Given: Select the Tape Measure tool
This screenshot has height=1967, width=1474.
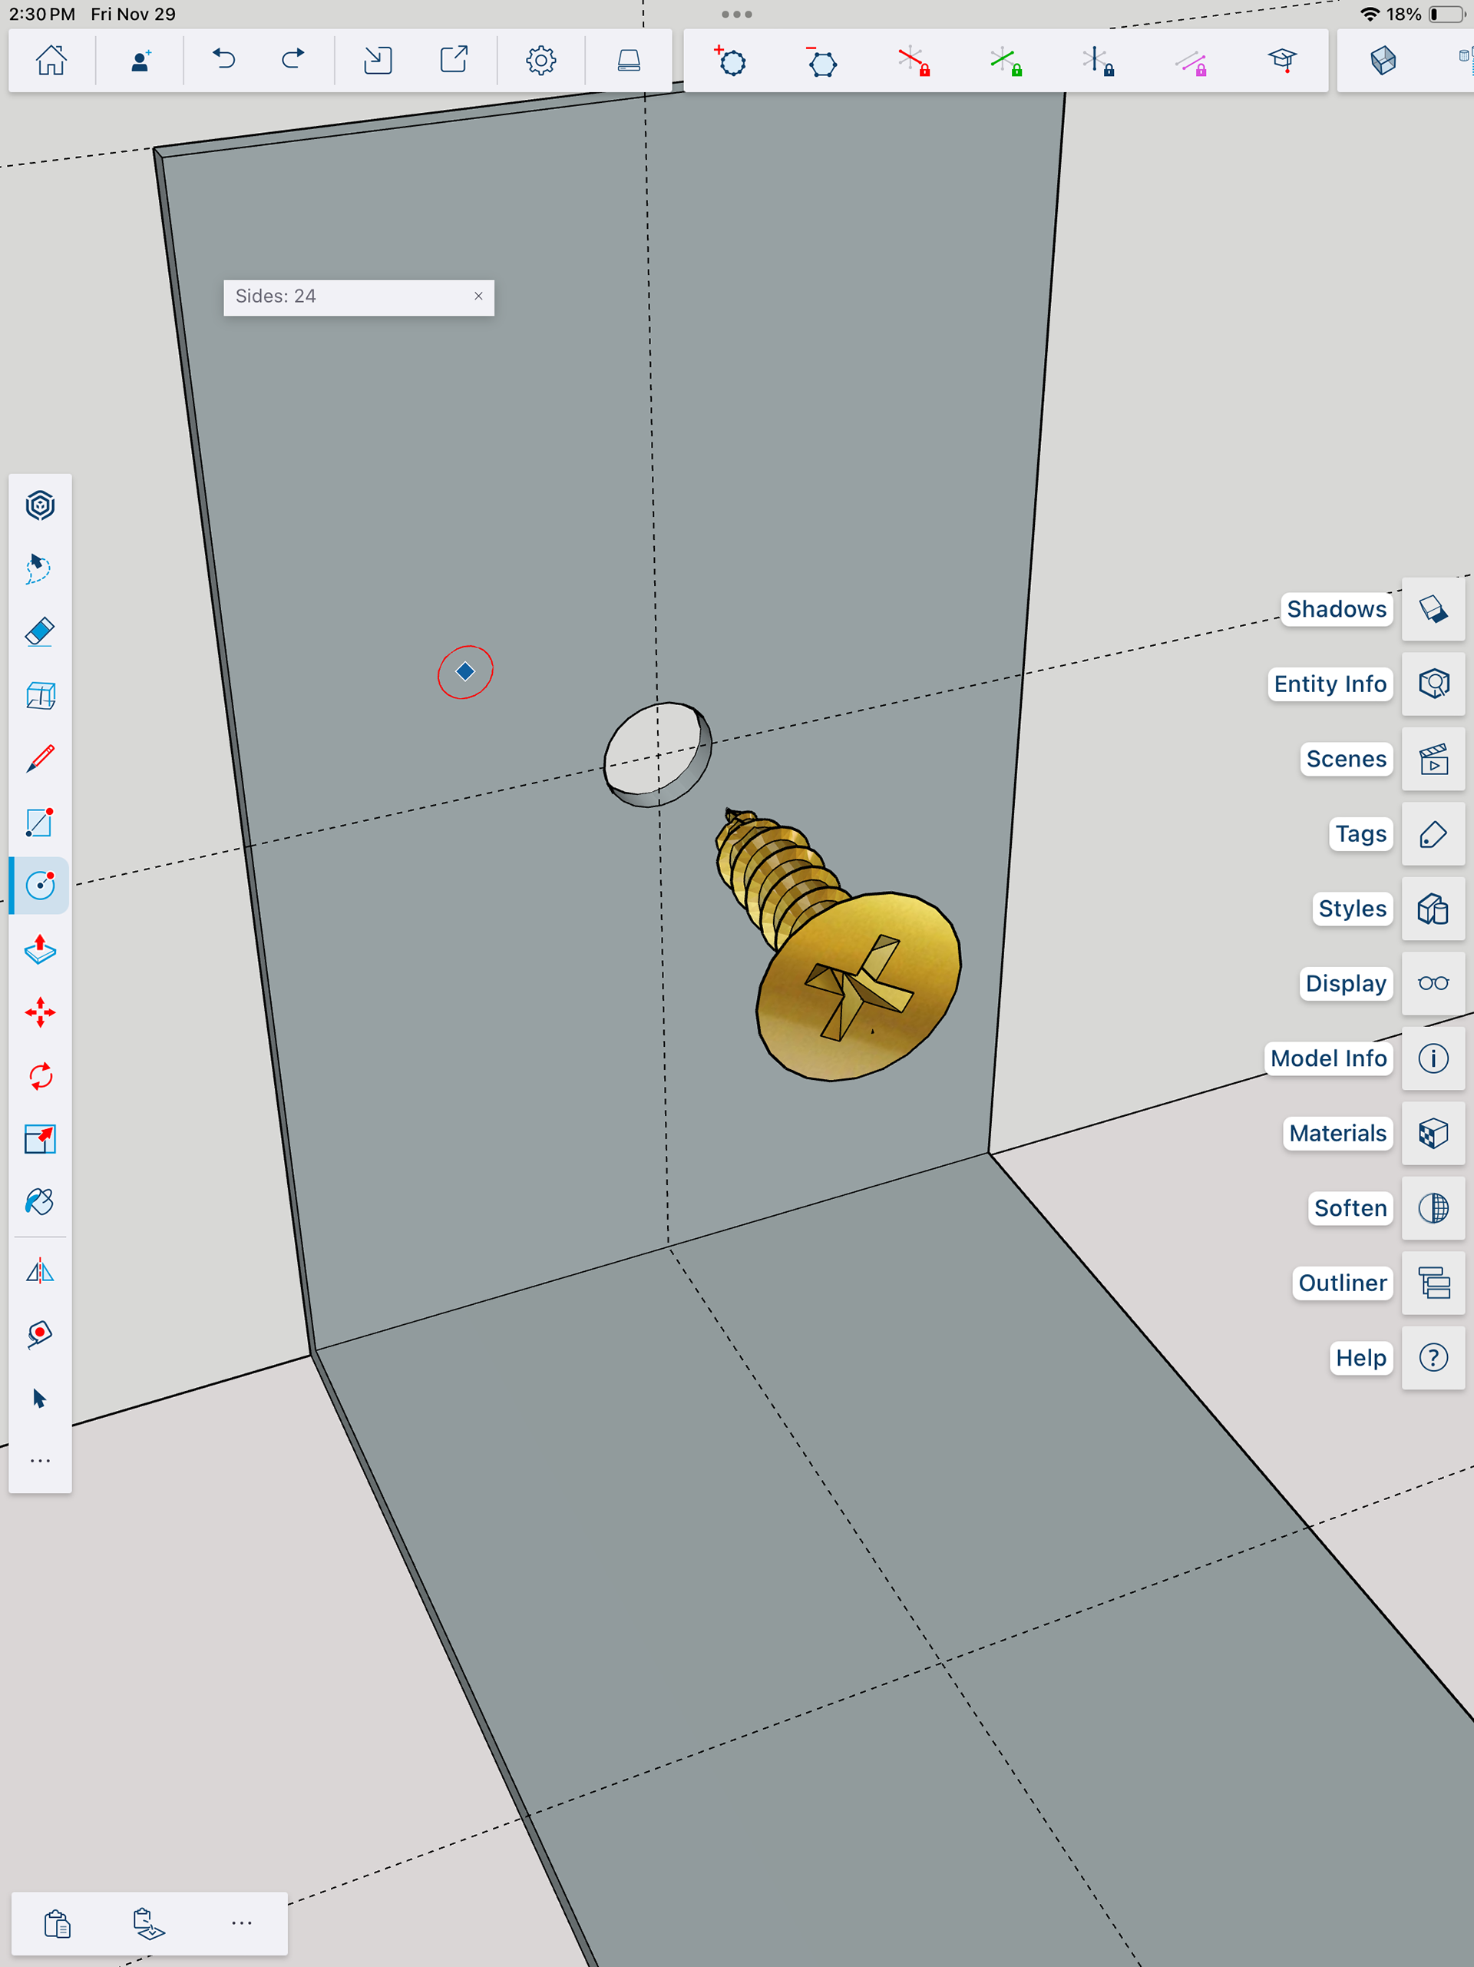Looking at the screenshot, I should pyautogui.click(x=40, y=1334).
